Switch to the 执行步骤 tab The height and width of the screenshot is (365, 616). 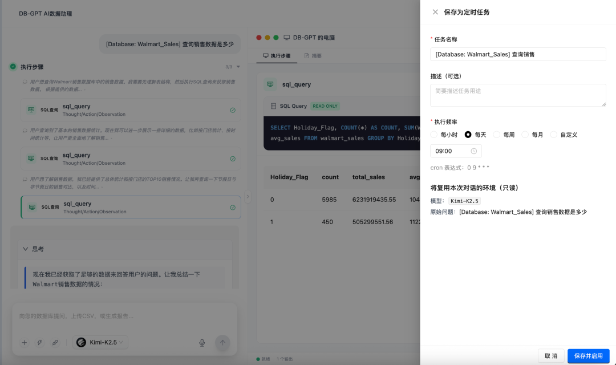tap(277, 56)
